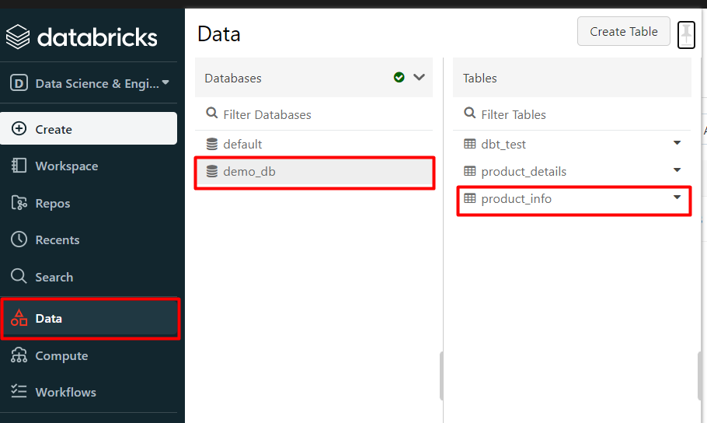707x423 pixels.
Task: Click the Tables column header text
Action: [x=480, y=78]
